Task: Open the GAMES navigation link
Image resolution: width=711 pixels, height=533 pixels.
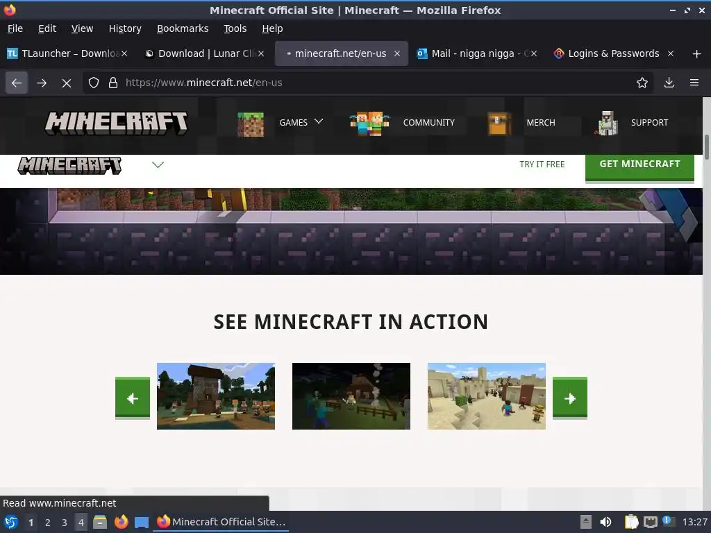Action: (293, 123)
